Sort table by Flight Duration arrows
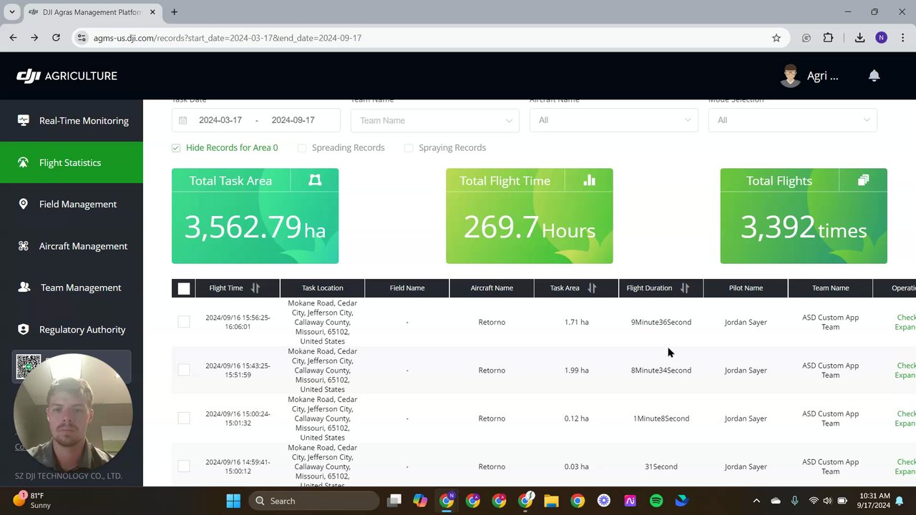The height and width of the screenshot is (515, 916). [x=685, y=288]
